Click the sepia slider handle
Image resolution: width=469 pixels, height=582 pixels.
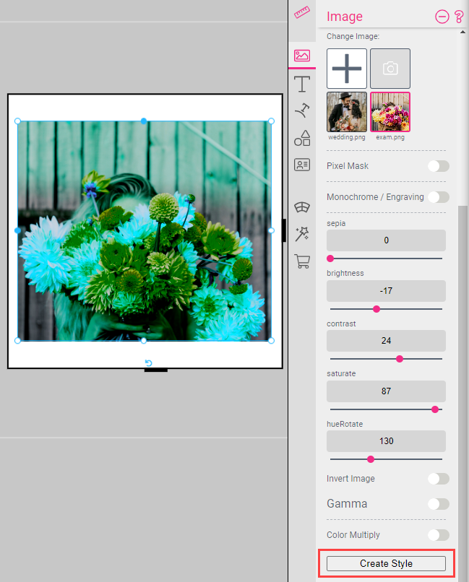(330, 259)
